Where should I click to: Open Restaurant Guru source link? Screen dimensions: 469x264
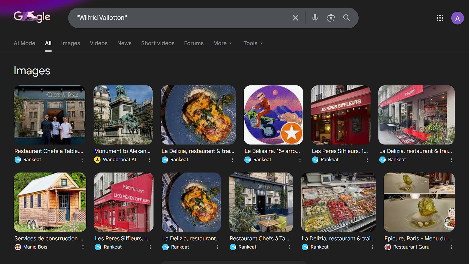click(411, 247)
